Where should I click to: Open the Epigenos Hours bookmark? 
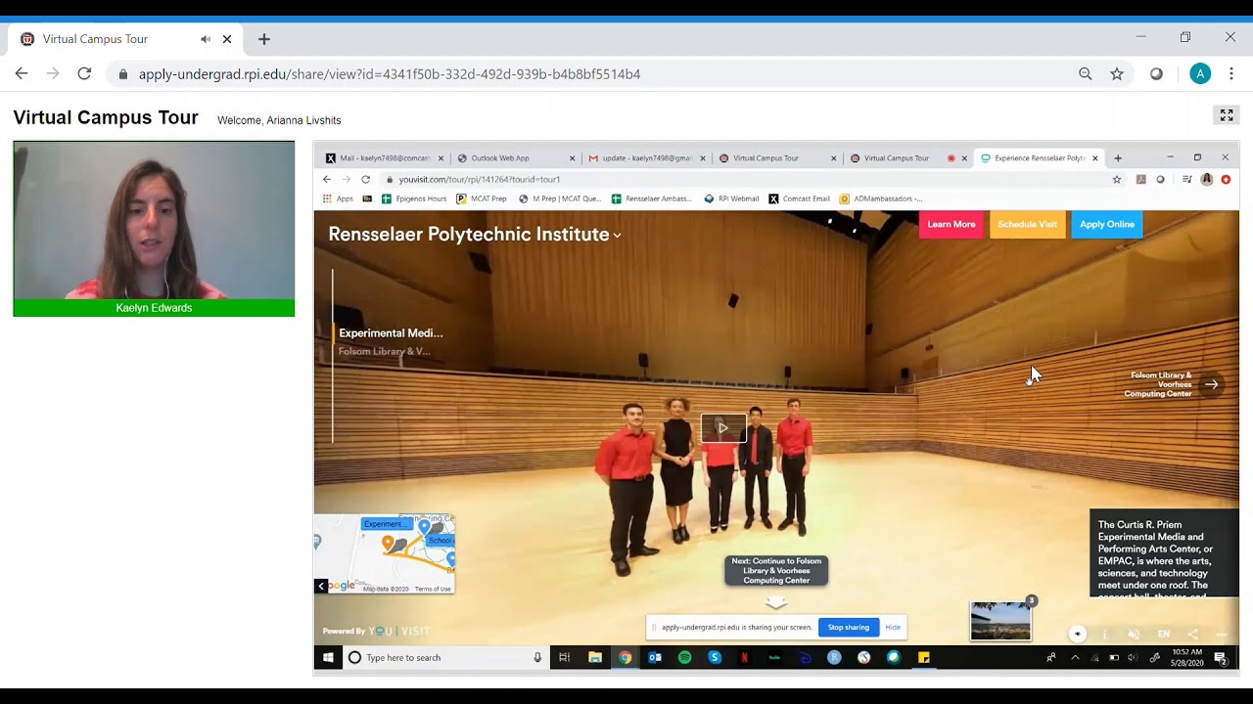click(414, 198)
